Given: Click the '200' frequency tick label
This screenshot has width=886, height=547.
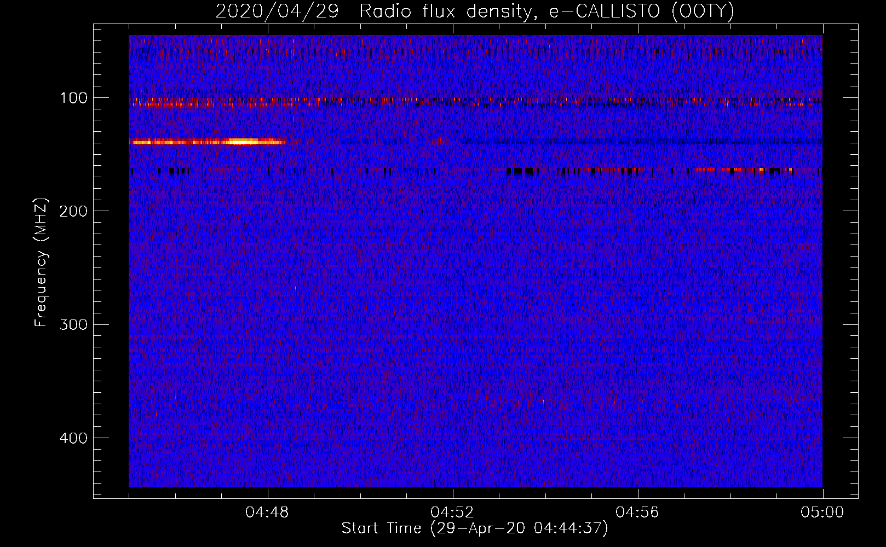Looking at the screenshot, I should (73, 211).
